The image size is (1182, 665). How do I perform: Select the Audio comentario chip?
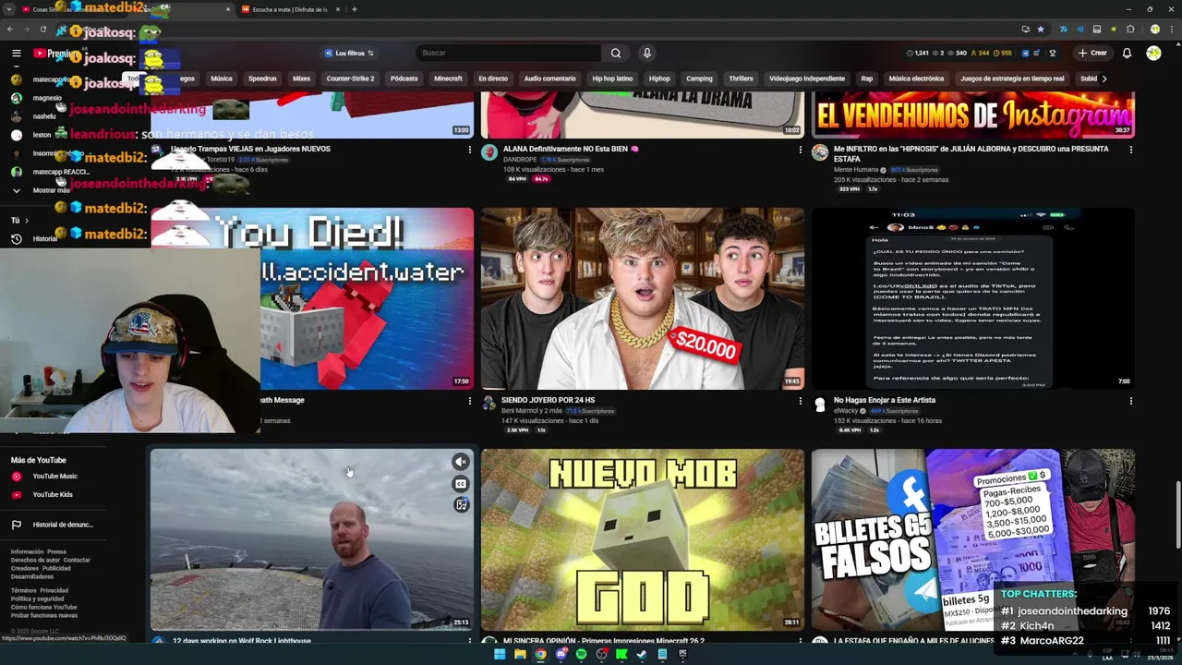point(549,79)
